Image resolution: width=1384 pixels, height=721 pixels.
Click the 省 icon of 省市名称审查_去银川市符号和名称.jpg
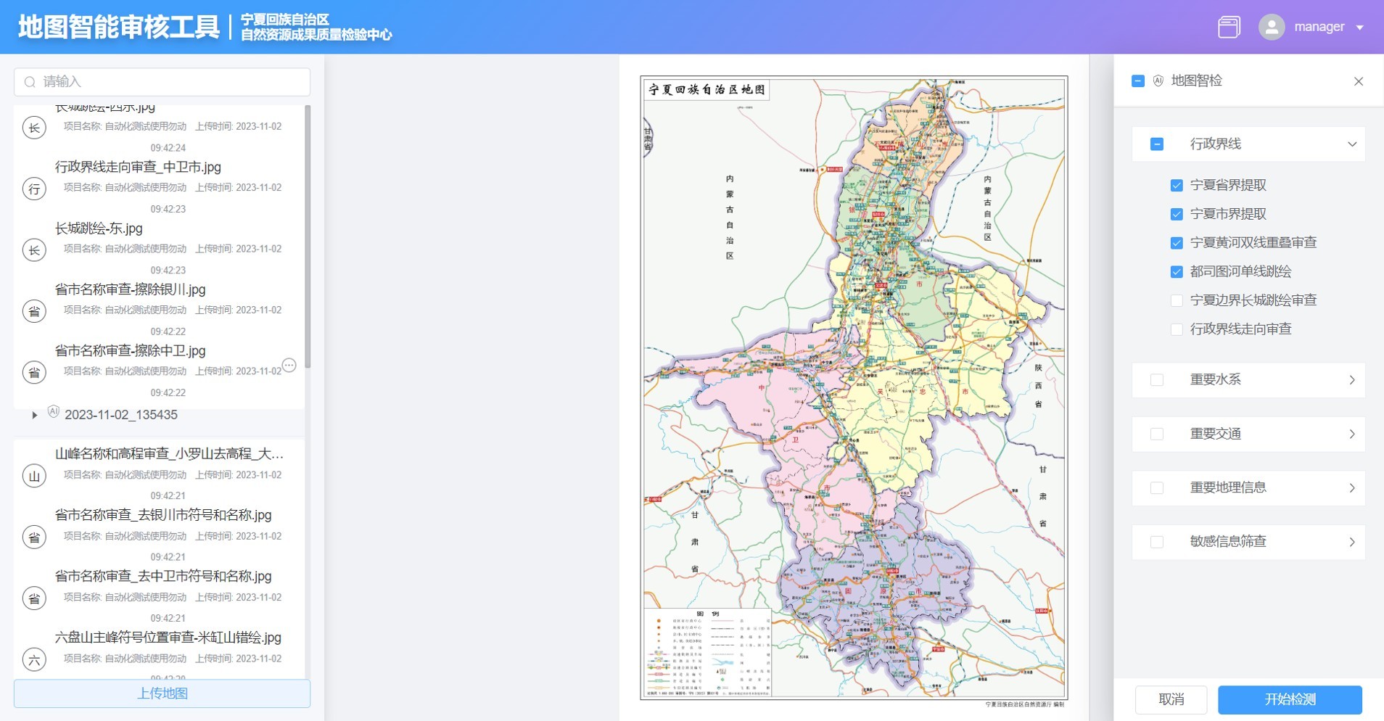click(x=34, y=537)
